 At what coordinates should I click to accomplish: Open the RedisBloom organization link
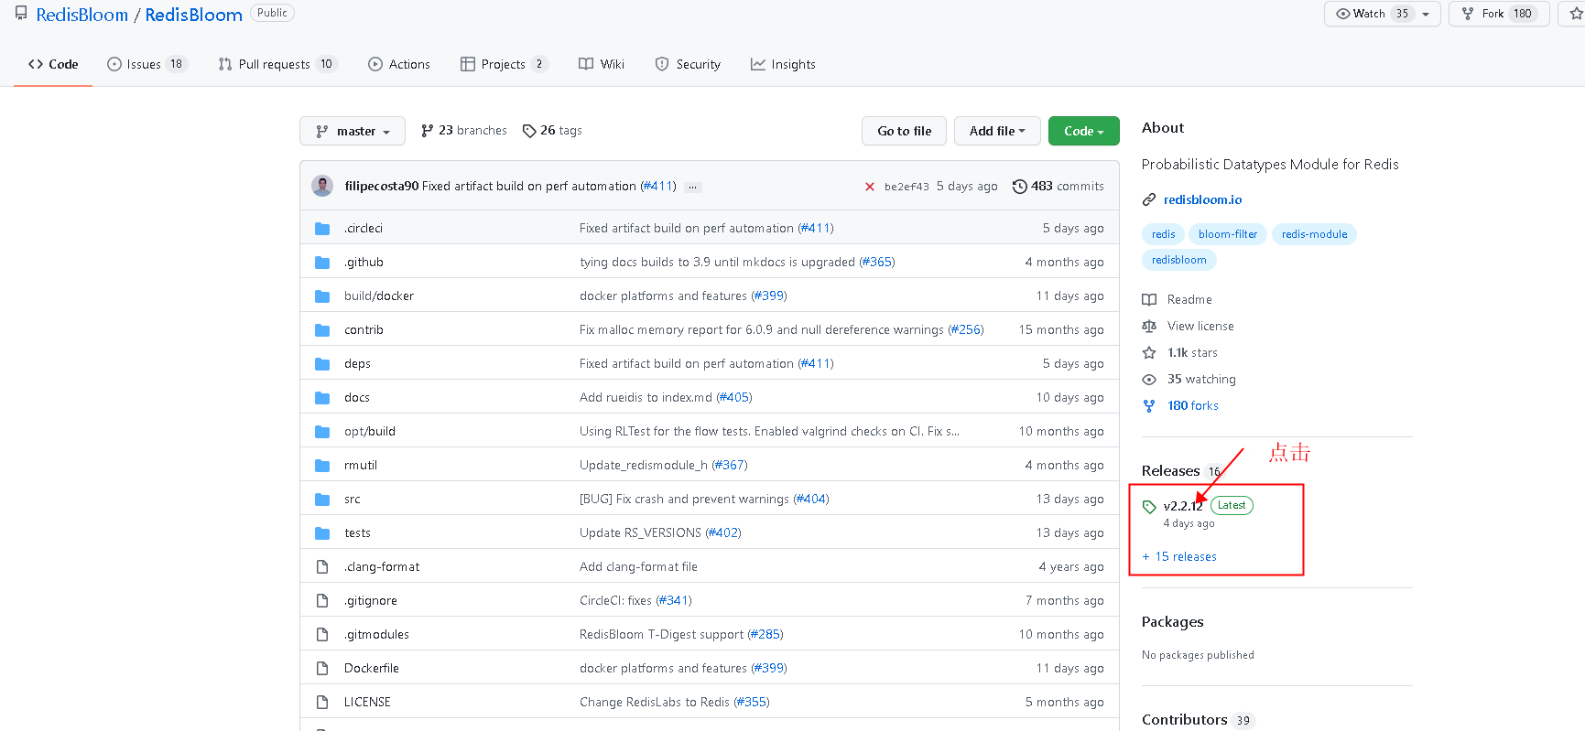click(82, 15)
